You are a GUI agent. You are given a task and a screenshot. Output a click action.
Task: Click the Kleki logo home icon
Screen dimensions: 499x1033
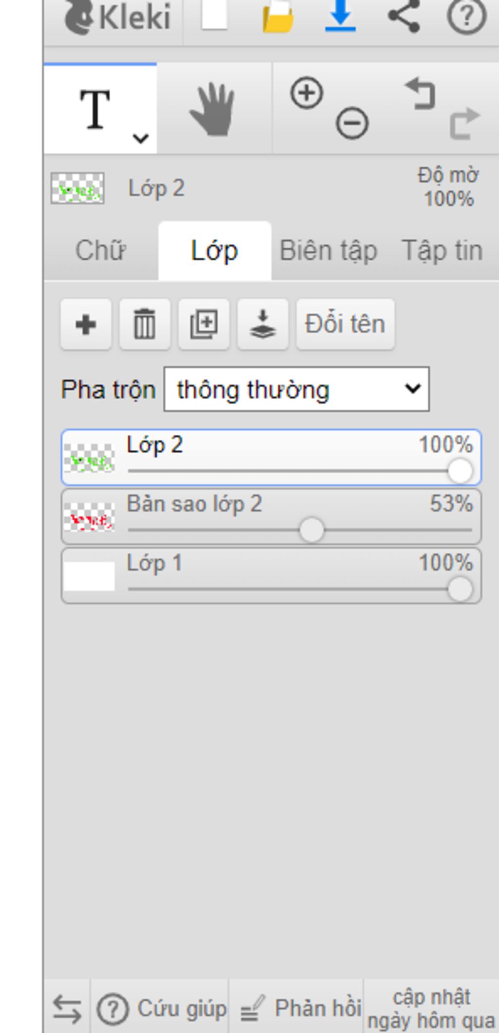click(117, 17)
